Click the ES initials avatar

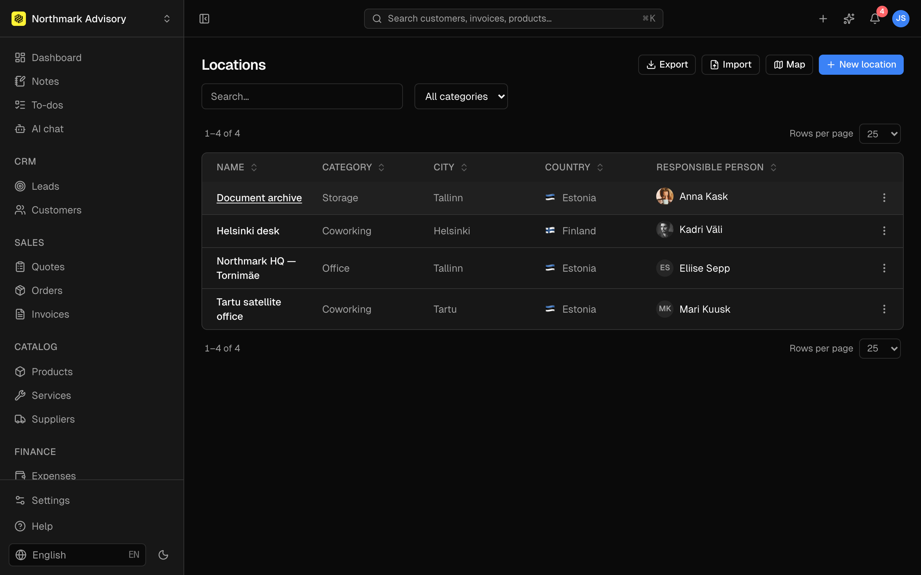point(664,268)
